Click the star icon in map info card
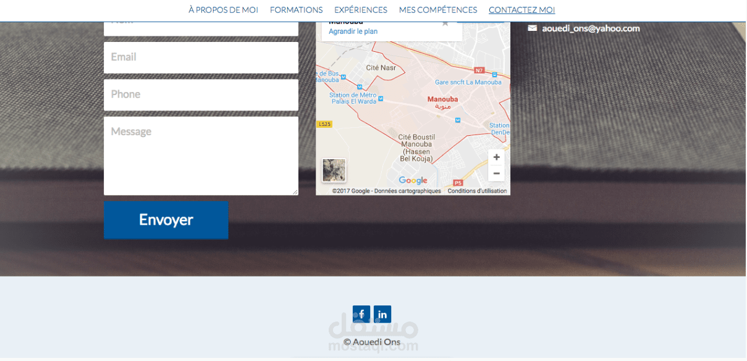The width and height of the screenshot is (747, 361). tap(445, 23)
